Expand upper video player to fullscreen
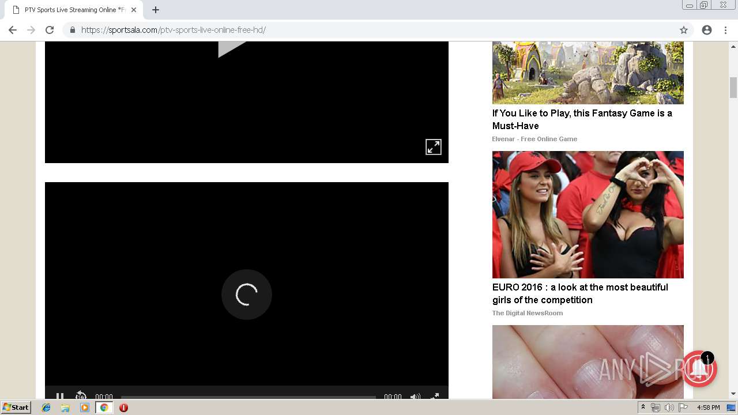The width and height of the screenshot is (738, 415). pyautogui.click(x=434, y=147)
